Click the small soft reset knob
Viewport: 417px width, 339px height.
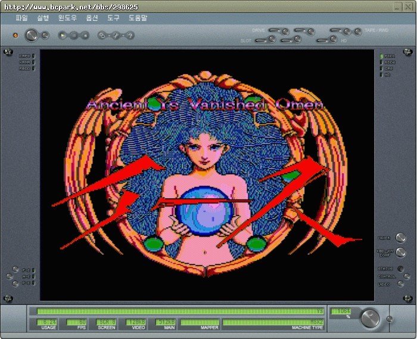tap(45, 35)
